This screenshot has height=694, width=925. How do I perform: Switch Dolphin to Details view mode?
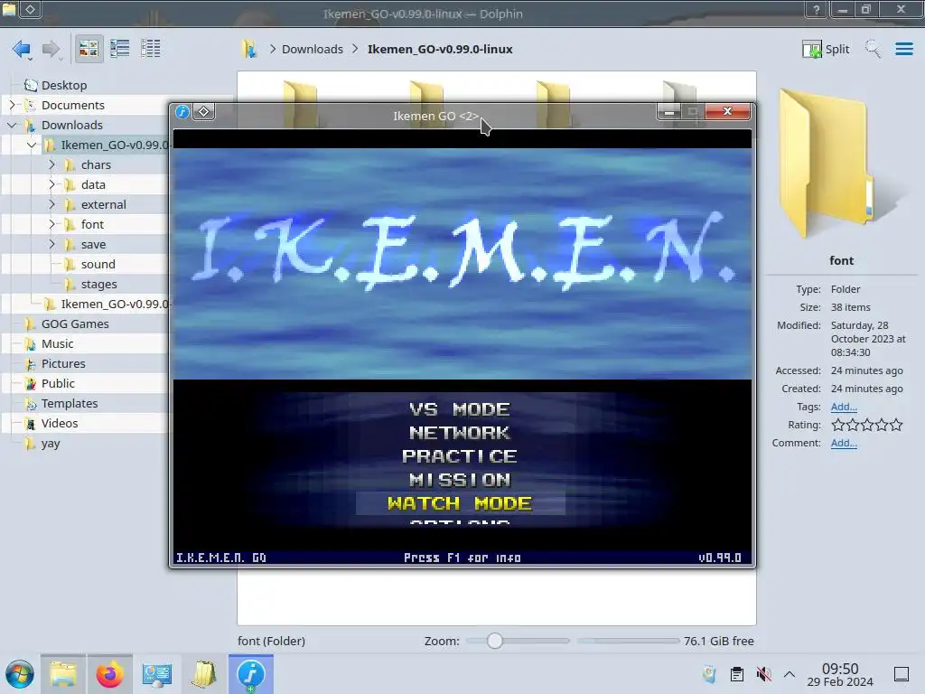pos(151,49)
